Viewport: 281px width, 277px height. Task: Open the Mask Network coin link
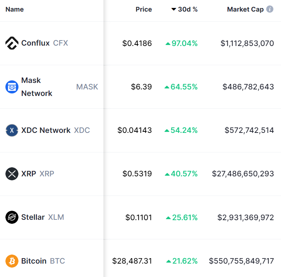coord(37,87)
